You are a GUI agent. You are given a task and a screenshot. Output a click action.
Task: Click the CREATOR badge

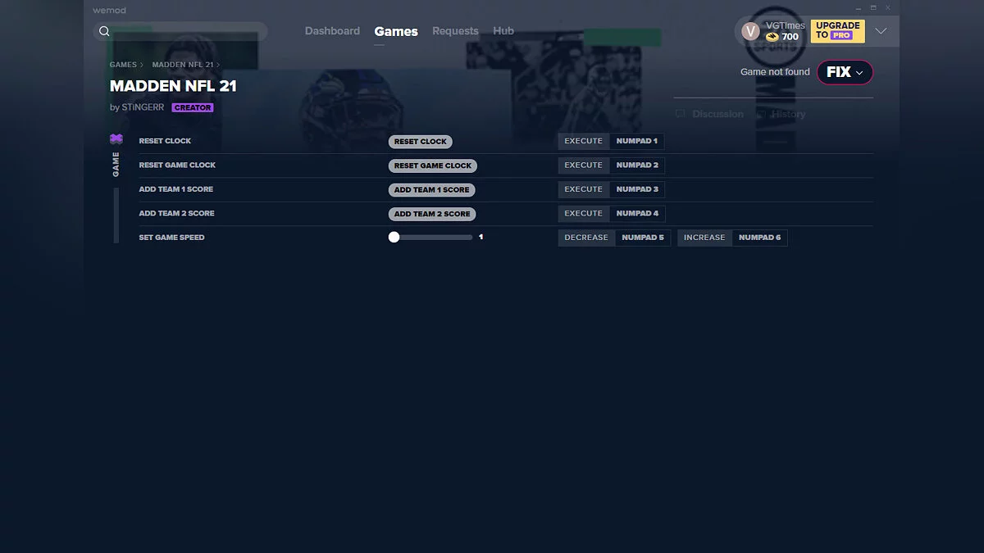[x=193, y=107]
